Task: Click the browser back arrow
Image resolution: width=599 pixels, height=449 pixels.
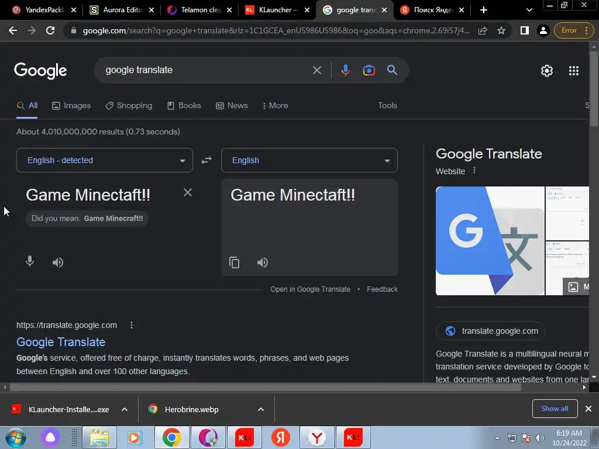Action: tap(13, 30)
